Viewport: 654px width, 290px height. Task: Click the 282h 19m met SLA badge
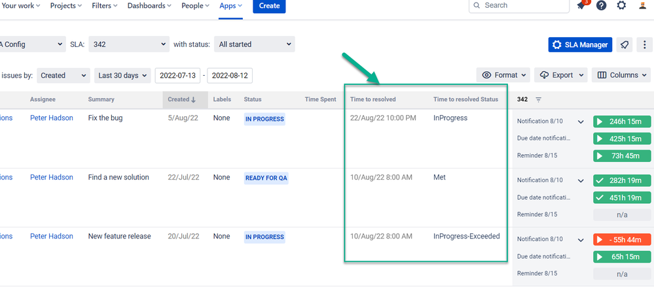click(x=623, y=180)
